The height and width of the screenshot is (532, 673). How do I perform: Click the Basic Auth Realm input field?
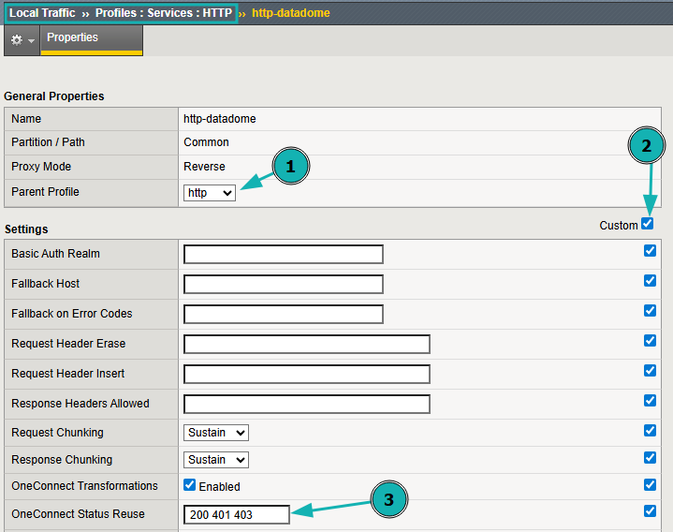point(284,254)
